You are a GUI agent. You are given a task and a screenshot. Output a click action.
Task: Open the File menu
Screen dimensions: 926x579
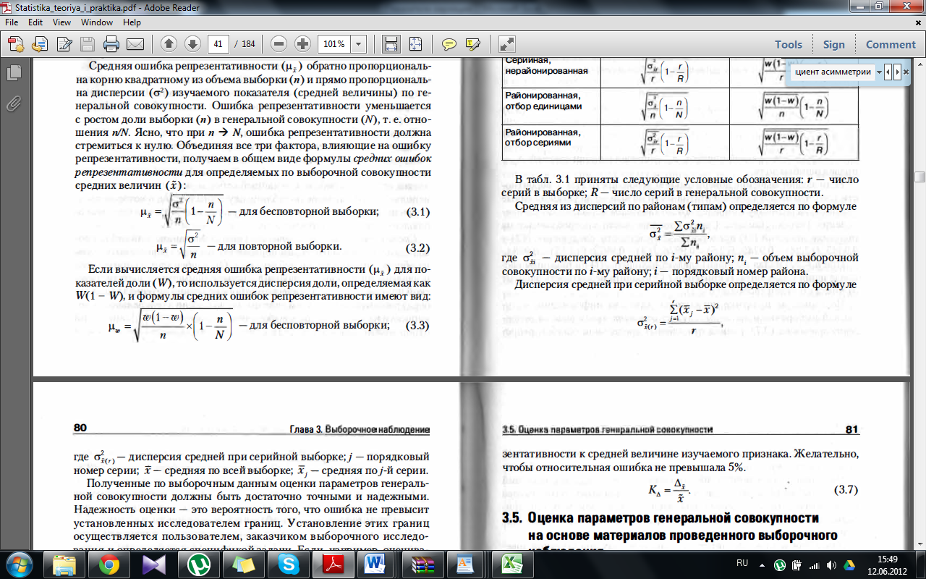click(12, 22)
